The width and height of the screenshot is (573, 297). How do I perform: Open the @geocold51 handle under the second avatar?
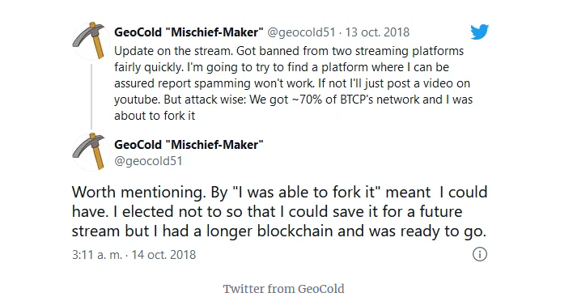(x=148, y=161)
